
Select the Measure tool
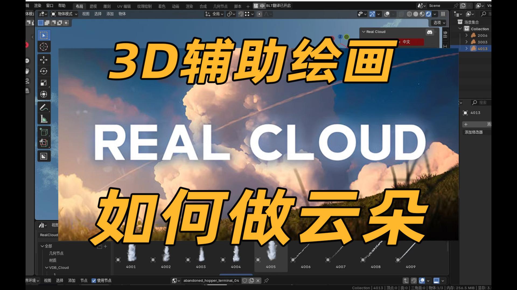(x=44, y=119)
